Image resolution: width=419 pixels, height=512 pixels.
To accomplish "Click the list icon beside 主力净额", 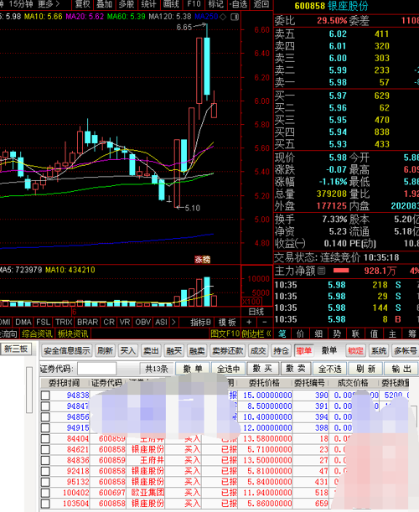I will pos(322,271).
